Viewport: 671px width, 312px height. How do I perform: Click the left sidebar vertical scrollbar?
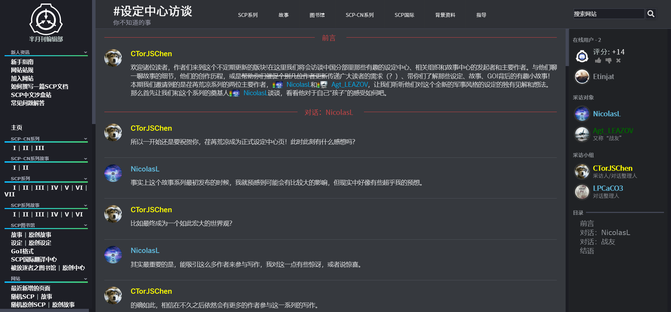click(94, 62)
